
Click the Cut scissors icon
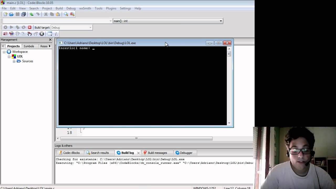46,14
